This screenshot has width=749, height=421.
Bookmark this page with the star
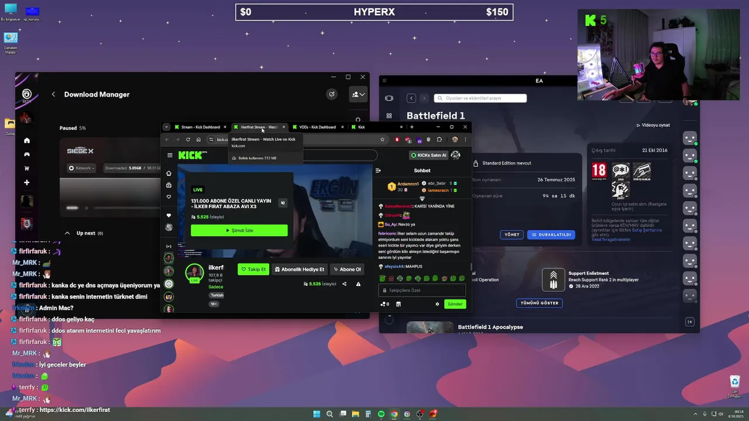click(382, 139)
